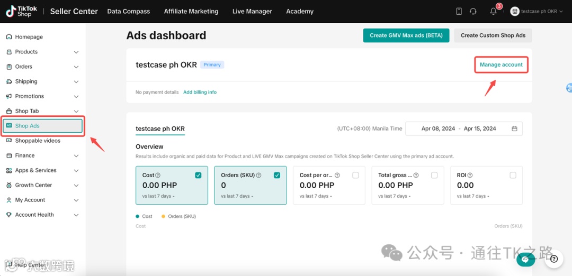Click the Cost legend item in chart

pyautogui.click(x=144, y=216)
